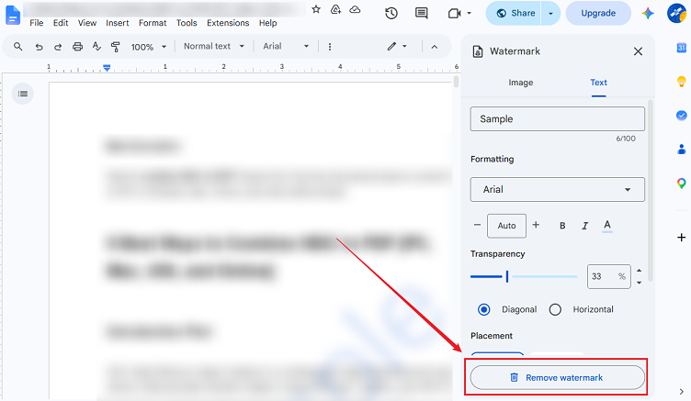The image size is (691, 401).
Task: Open the Tools menu
Action: (187, 23)
